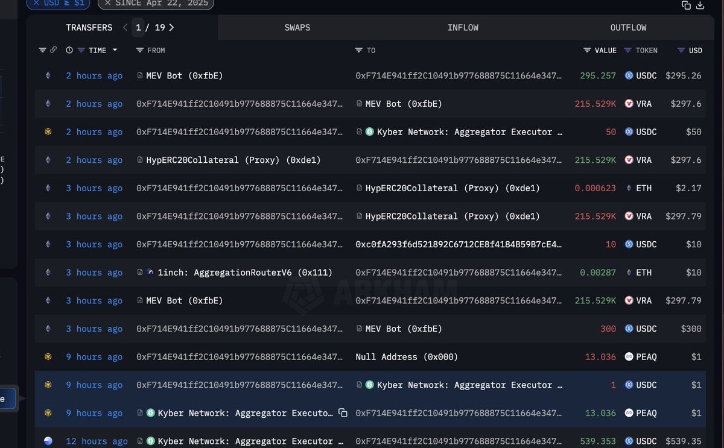Screen dimensions: 724x448
Task: Click the $539.35 USD amount
Action: (x=684, y=441)
